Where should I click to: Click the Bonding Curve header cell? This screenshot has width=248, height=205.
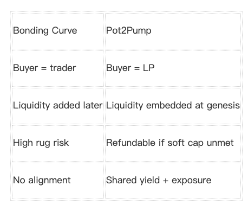pyautogui.click(x=58, y=31)
